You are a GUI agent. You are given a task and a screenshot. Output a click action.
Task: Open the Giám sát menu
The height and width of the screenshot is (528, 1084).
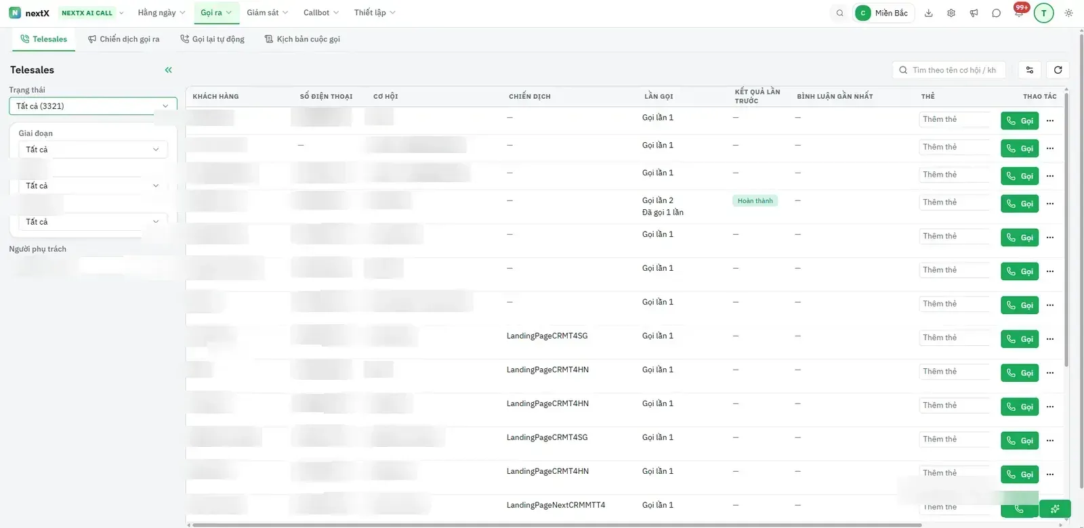[267, 13]
